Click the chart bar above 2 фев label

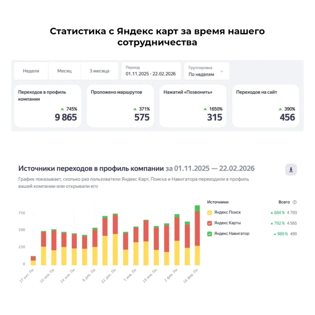(x=177, y=240)
